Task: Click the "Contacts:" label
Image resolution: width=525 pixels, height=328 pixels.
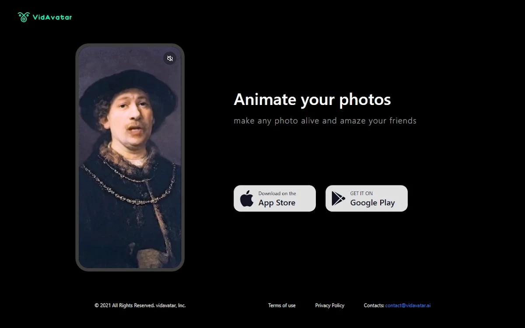Action: pos(374,305)
